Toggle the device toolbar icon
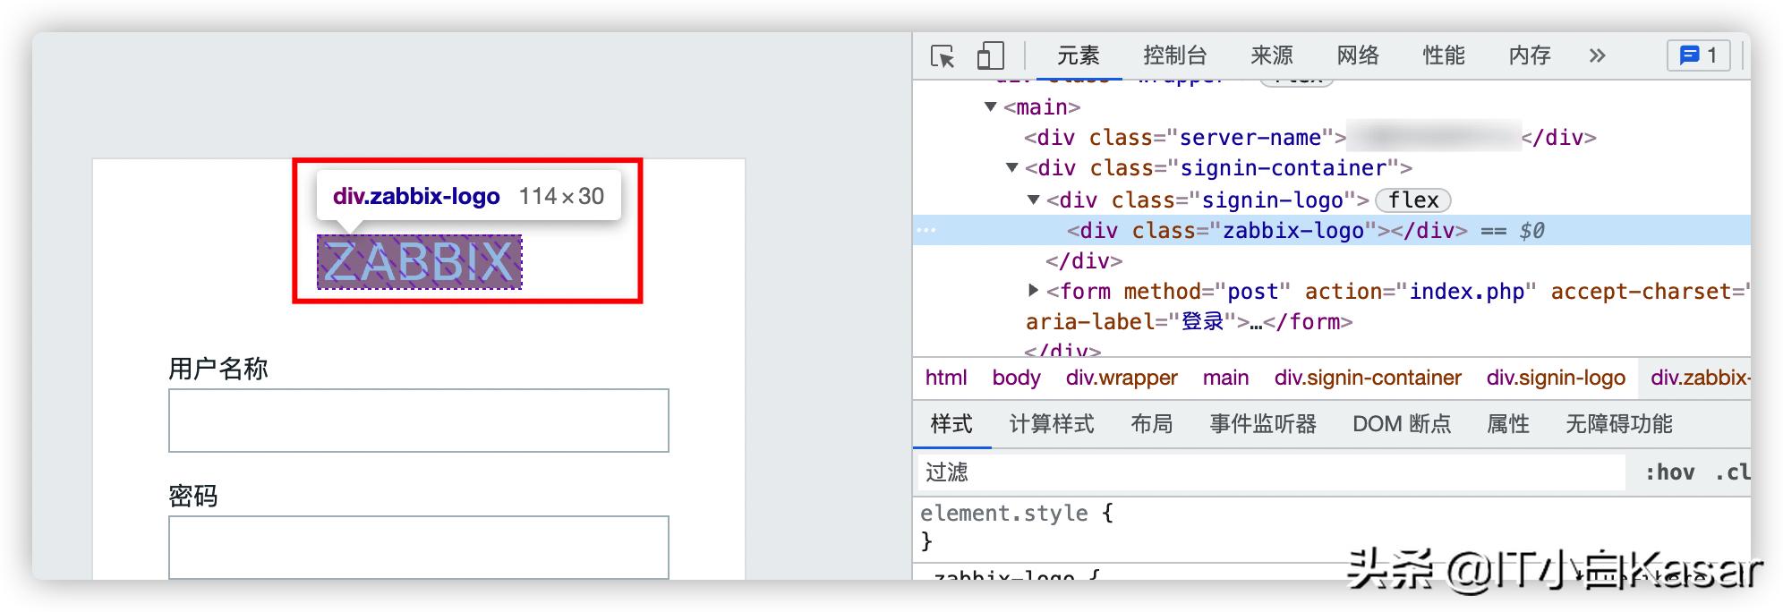1783x612 pixels. pyautogui.click(x=990, y=56)
